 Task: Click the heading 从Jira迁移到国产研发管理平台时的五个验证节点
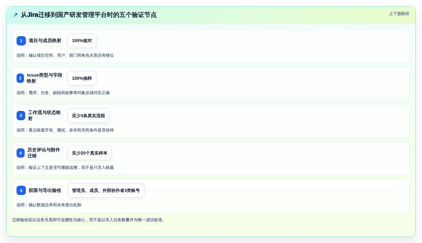(x=89, y=15)
